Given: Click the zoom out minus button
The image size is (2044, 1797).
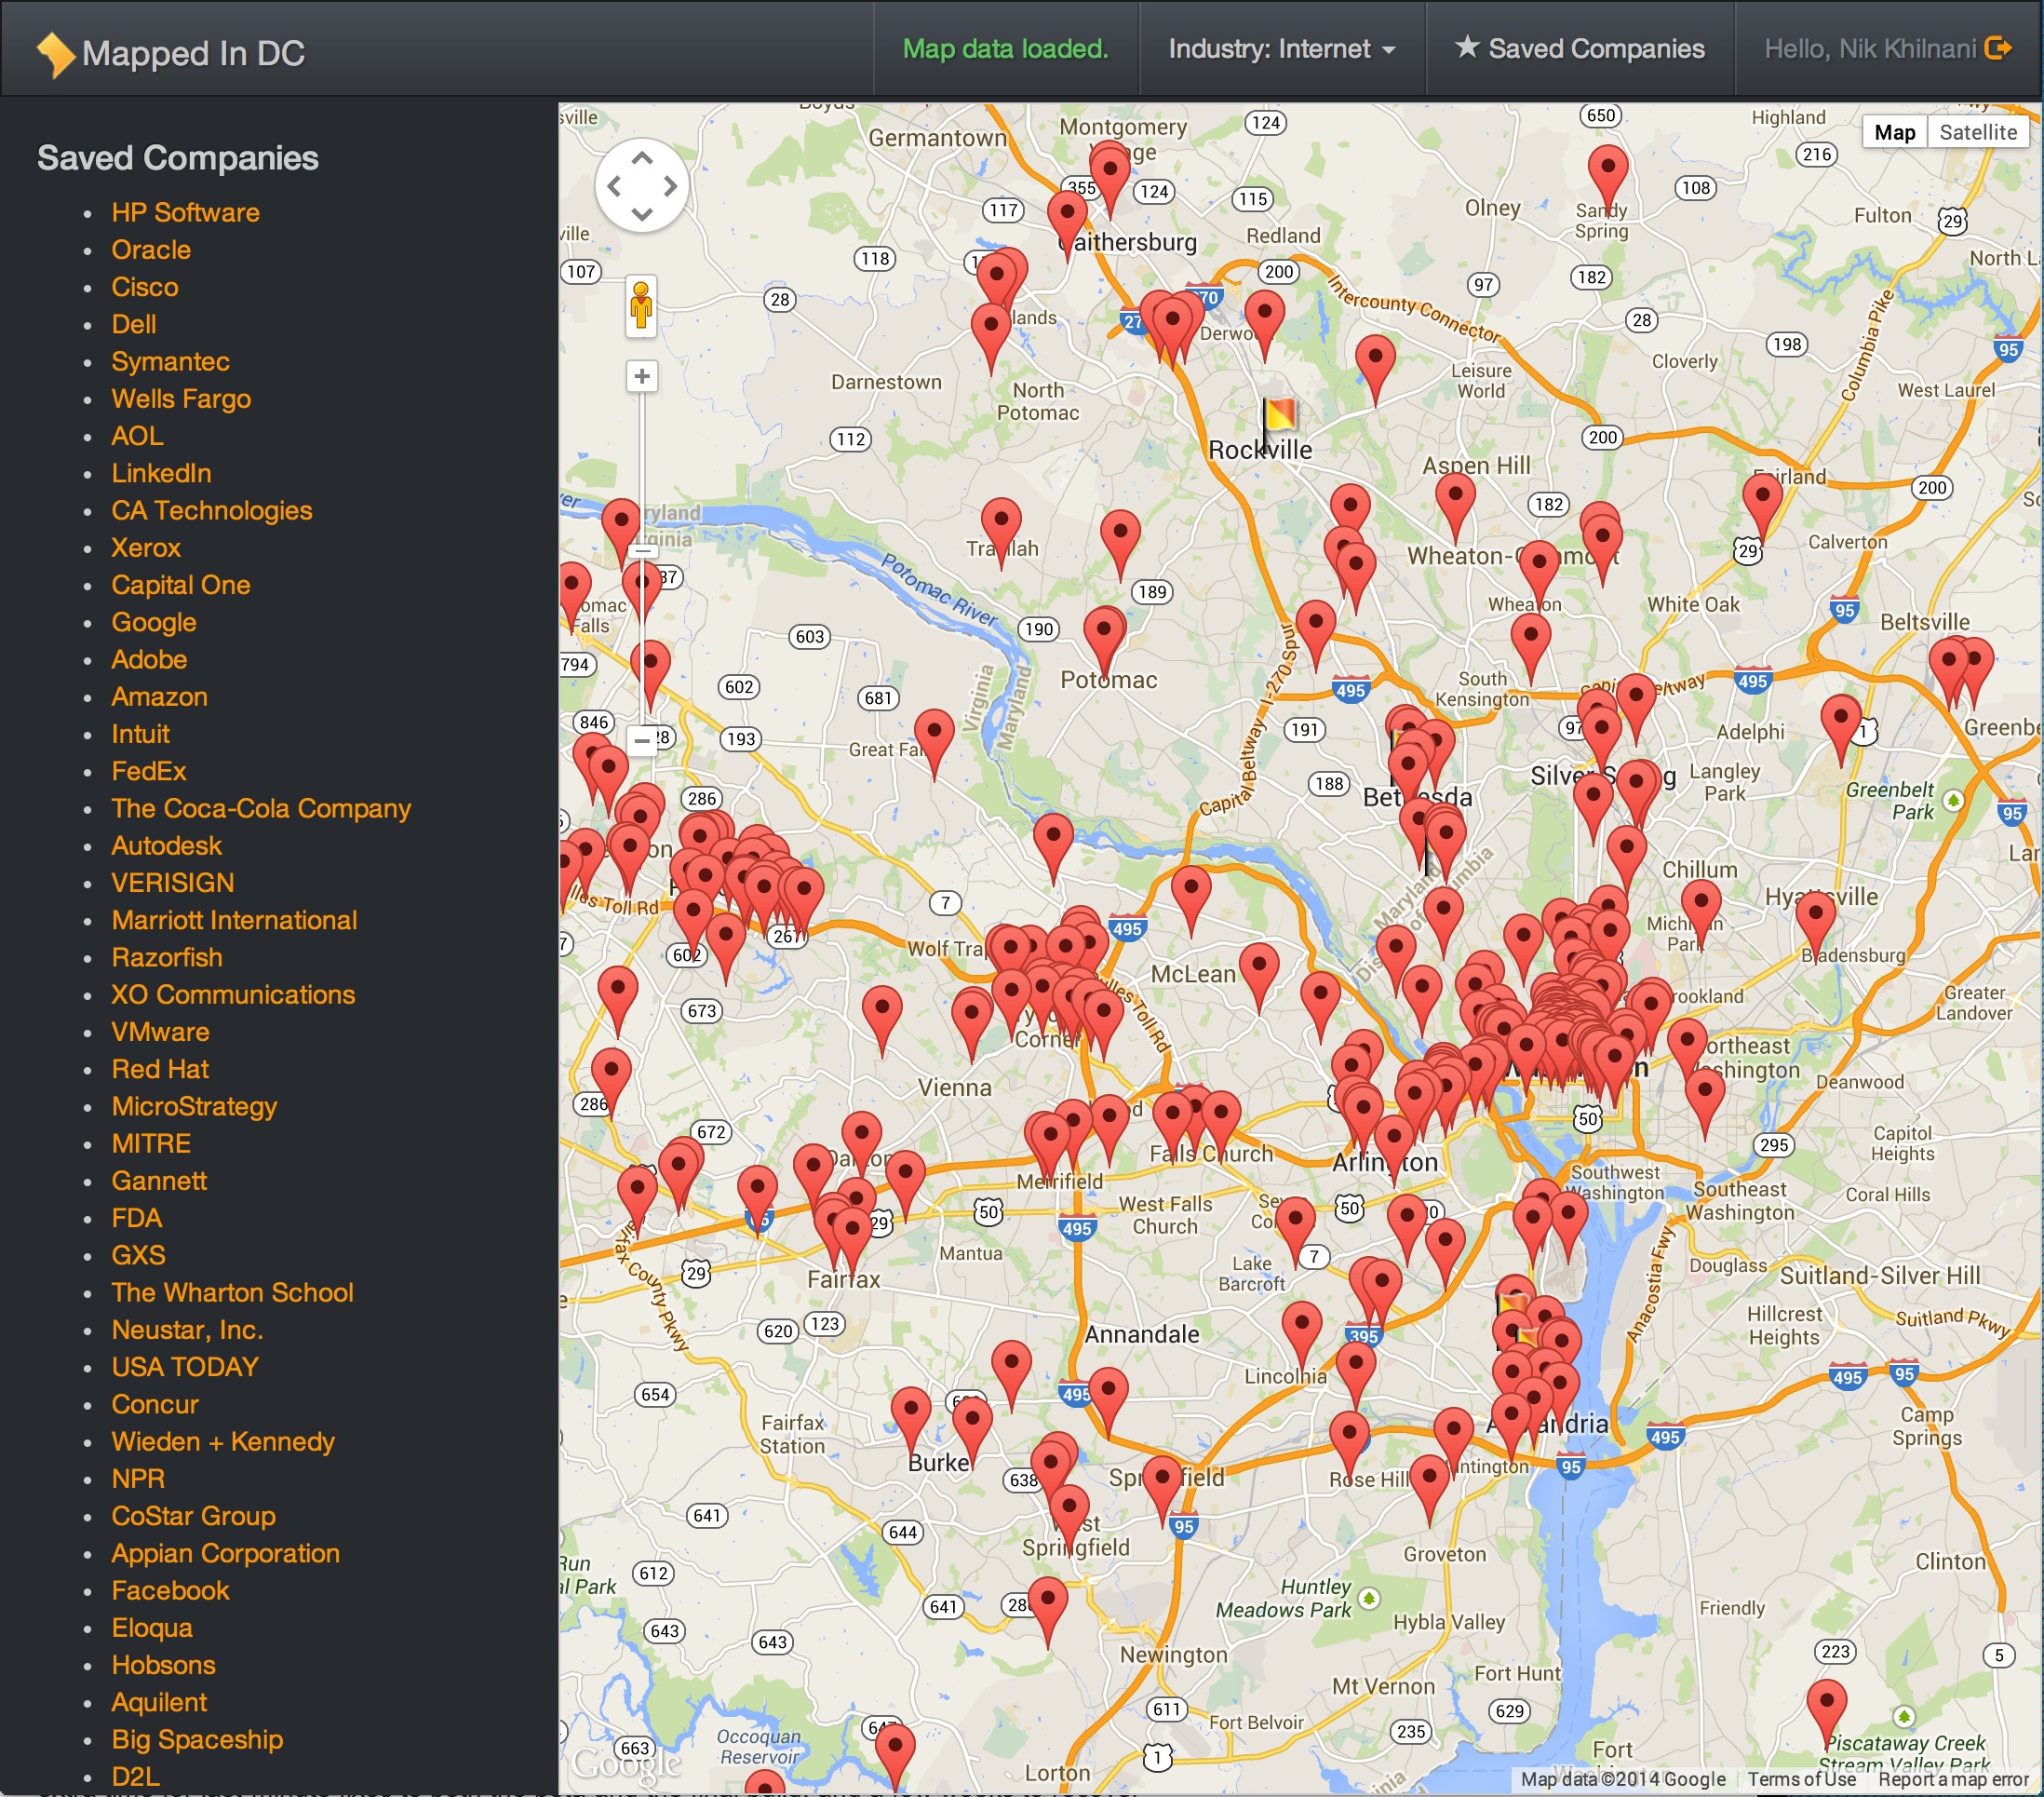Looking at the screenshot, I should pyautogui.click(x=642, y=740).
